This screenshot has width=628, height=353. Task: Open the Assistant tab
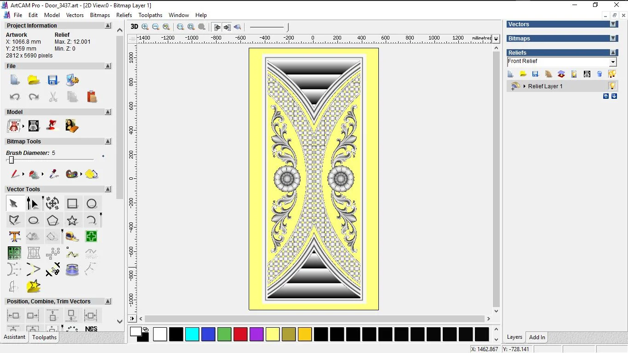(15, 337)
